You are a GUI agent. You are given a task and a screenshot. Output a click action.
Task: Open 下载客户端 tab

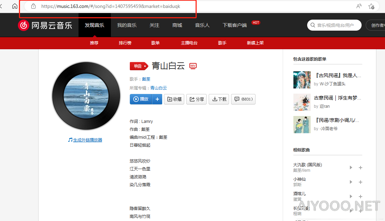(235, 25)
